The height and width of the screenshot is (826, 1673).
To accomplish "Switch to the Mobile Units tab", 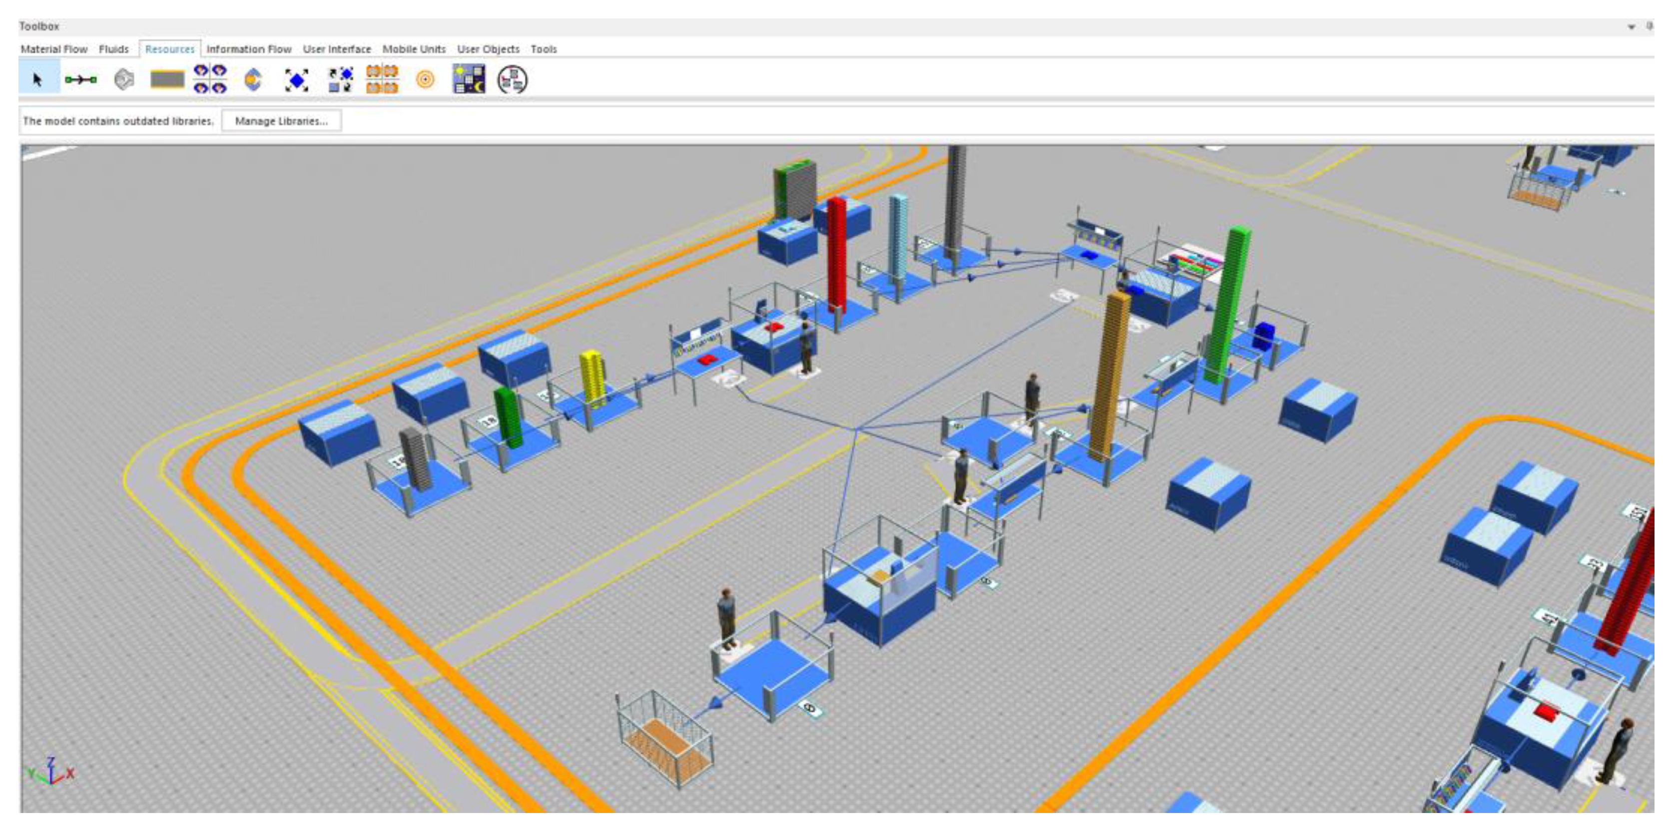I will click(x=414, y=49).
